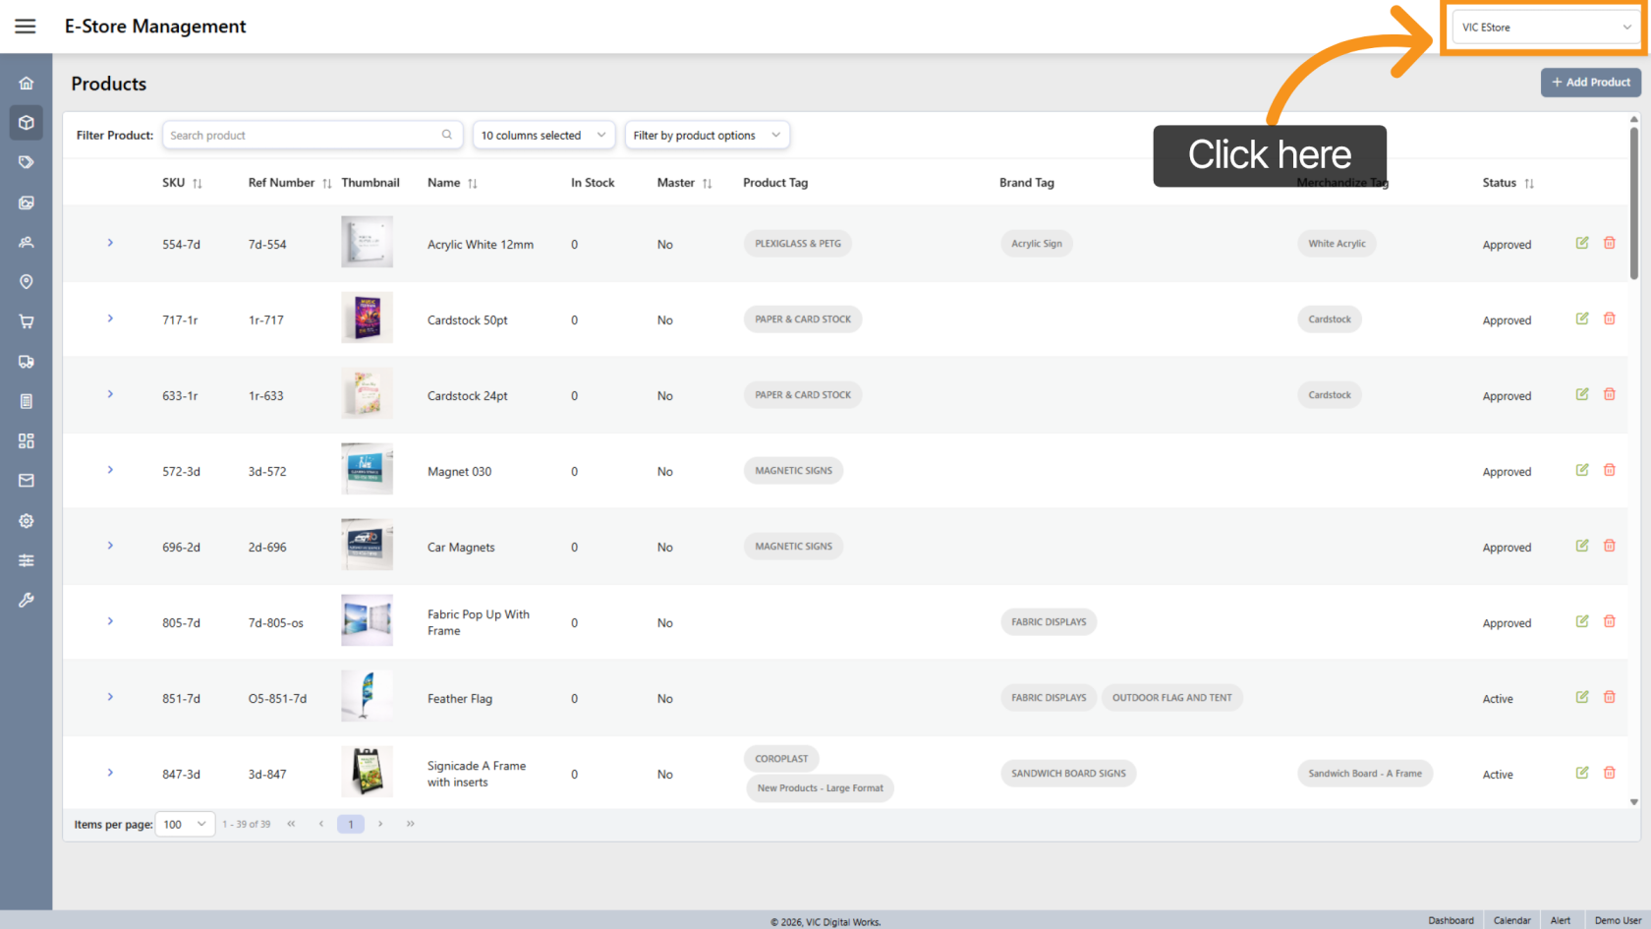Open the VIC EStore store dropdown
The width and height of the screenshot is (1651, 929).
tap(1545, 28)
